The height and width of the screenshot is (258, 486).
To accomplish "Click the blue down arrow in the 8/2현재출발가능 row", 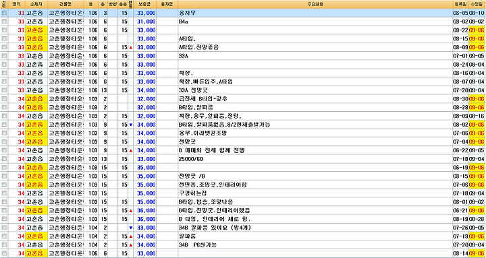I will tap(130, 125).
